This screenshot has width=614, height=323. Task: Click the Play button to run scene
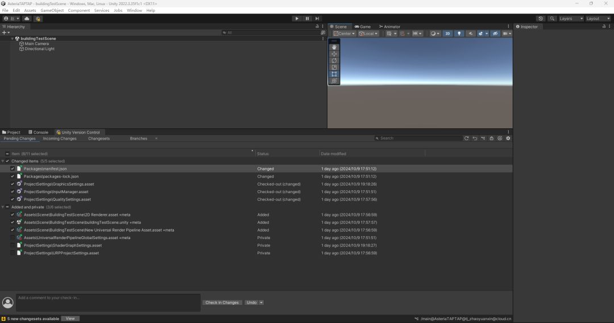point(297,19)
